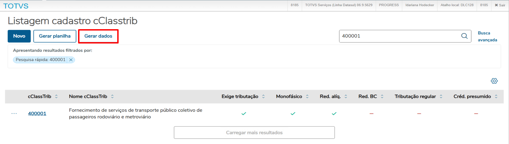Sort by Créd. presumido column
The height and width of the screenshot is (144, 509).
496,96
